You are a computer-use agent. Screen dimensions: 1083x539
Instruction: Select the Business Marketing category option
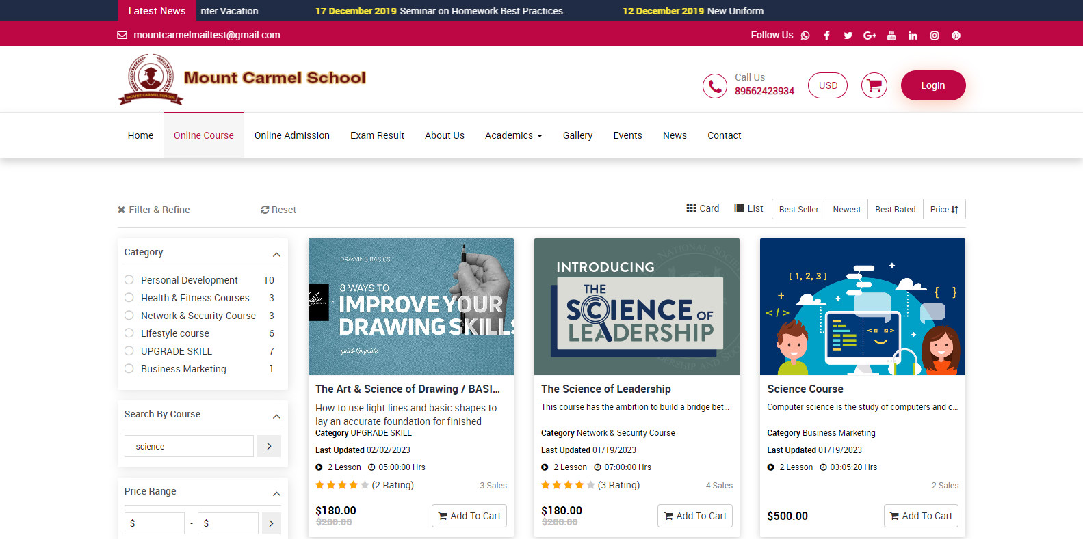tap(129, 369)
